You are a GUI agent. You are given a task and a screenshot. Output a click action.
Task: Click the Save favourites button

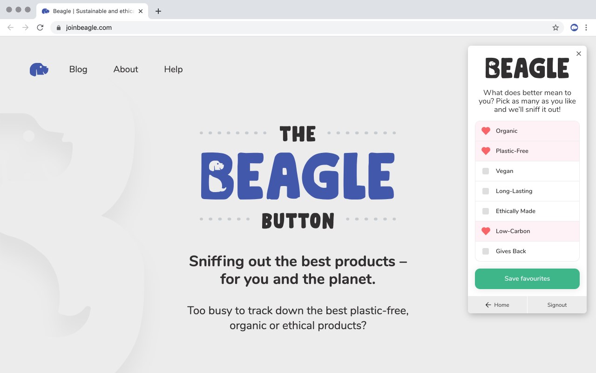coord(527,279)
